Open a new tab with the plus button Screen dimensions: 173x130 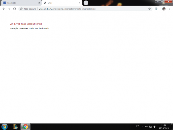[86, 3]
